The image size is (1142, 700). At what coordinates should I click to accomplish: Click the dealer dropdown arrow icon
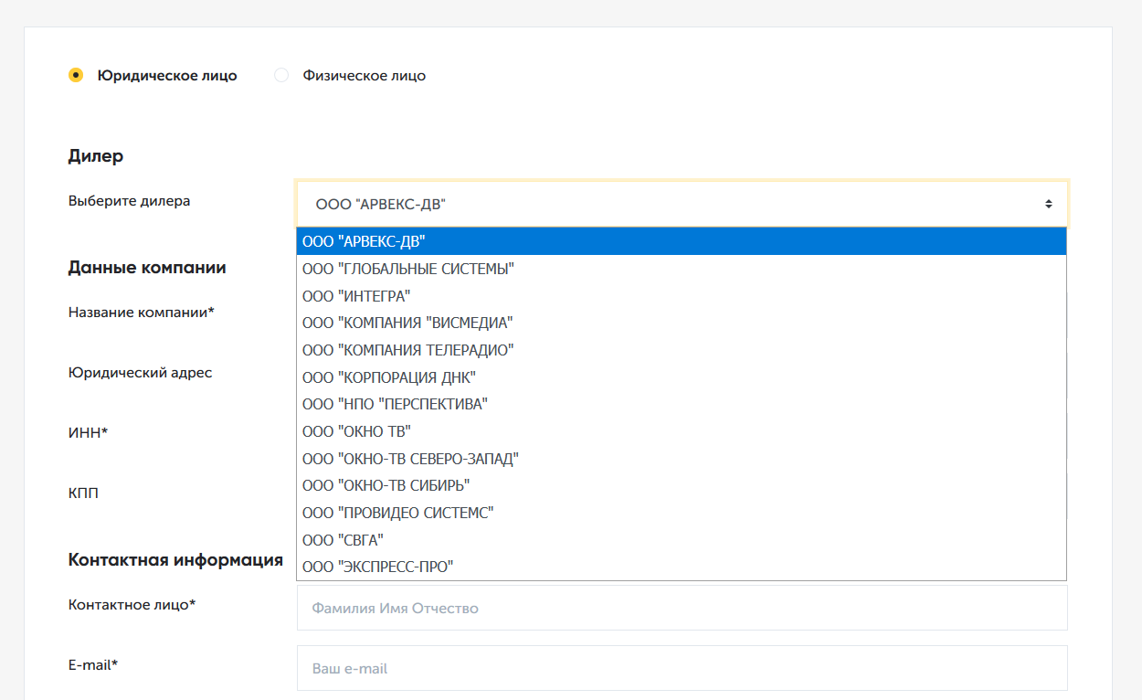(1049, 204)
